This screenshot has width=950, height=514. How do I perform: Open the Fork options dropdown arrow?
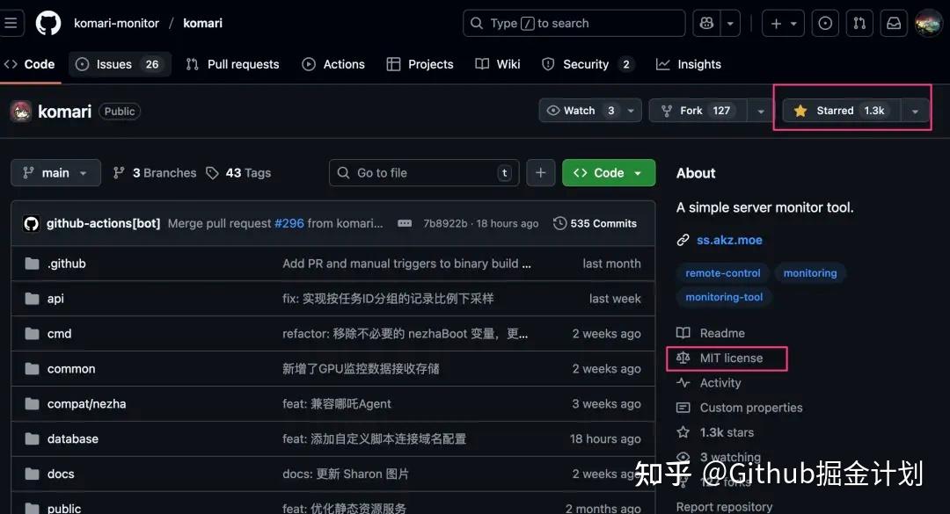[760, 111]
